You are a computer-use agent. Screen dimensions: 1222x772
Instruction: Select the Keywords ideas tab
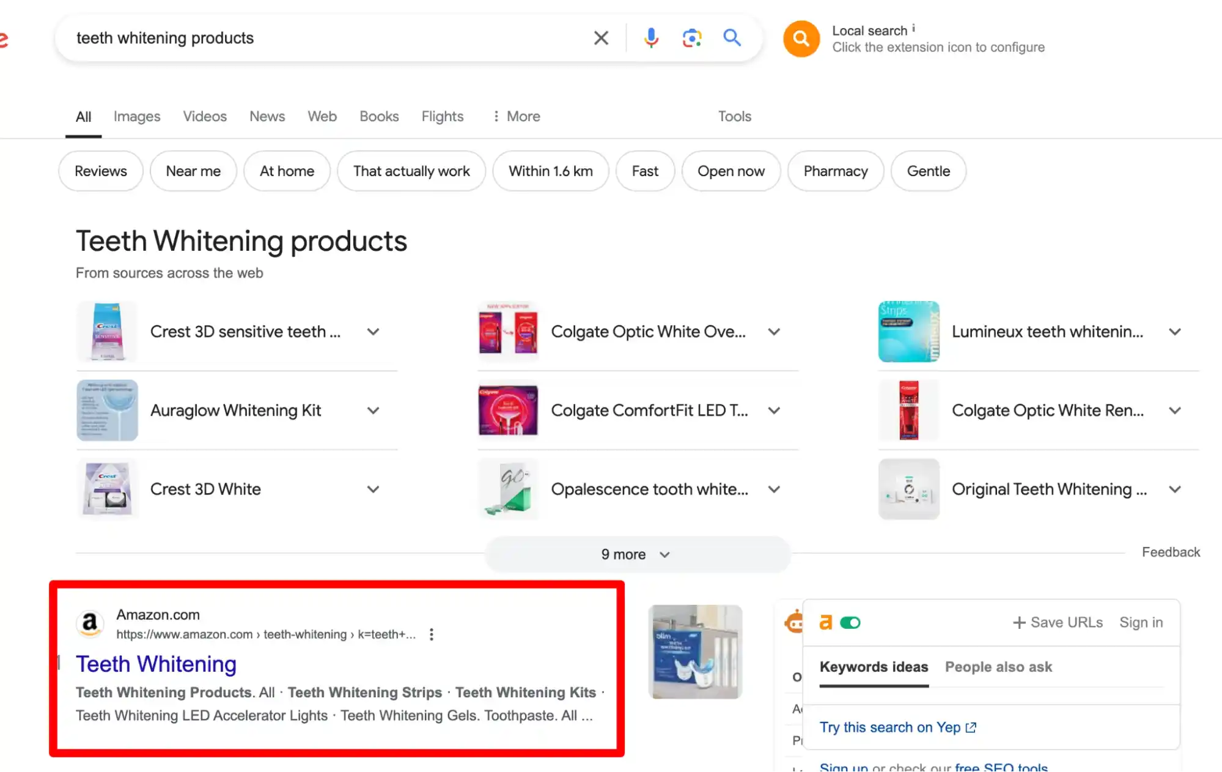[874, 667]
